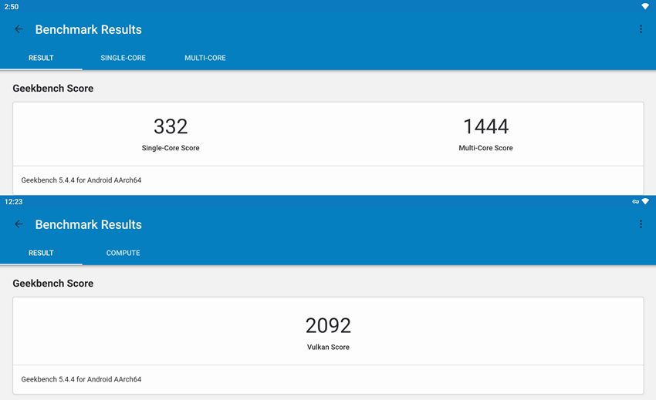656x400 pixels.
Task: Tap the 2:50 clock in status bar
Action: (x=12, y=7)
